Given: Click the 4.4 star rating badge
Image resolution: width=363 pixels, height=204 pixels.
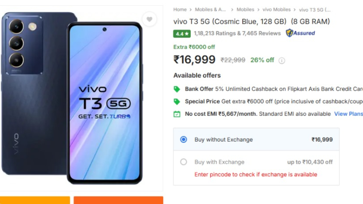Looking at the screenshot, I should [x=182, y=34].
